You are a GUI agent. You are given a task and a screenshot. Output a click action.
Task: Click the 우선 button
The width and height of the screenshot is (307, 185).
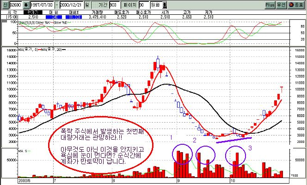coord(282,5)
